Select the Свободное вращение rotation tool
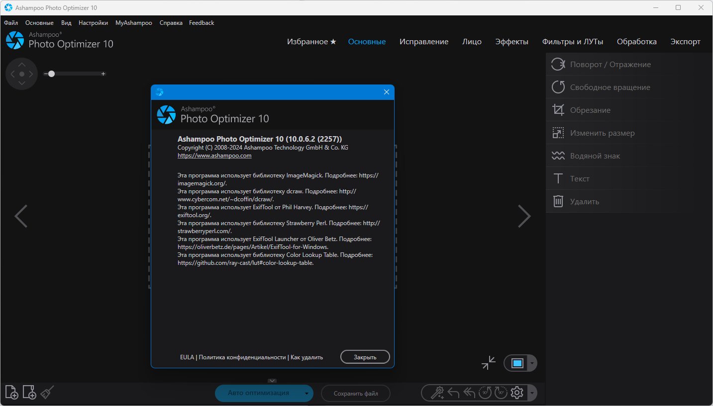The height and width of the screenshot is (406, 713). click(629, 87)
